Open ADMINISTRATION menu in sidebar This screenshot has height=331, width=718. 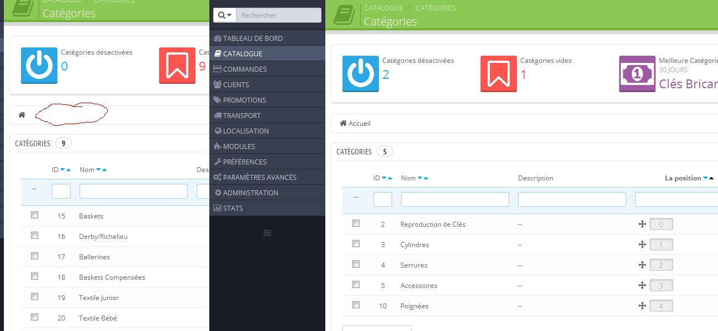(x=267, y=193)
